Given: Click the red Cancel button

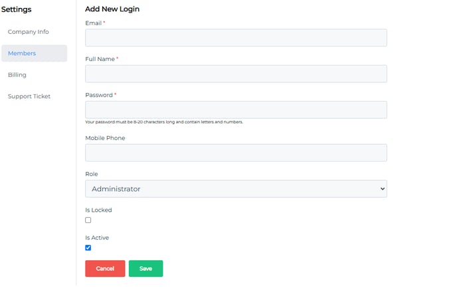Looking at the screenshot, I should click(x=105, y=269).
